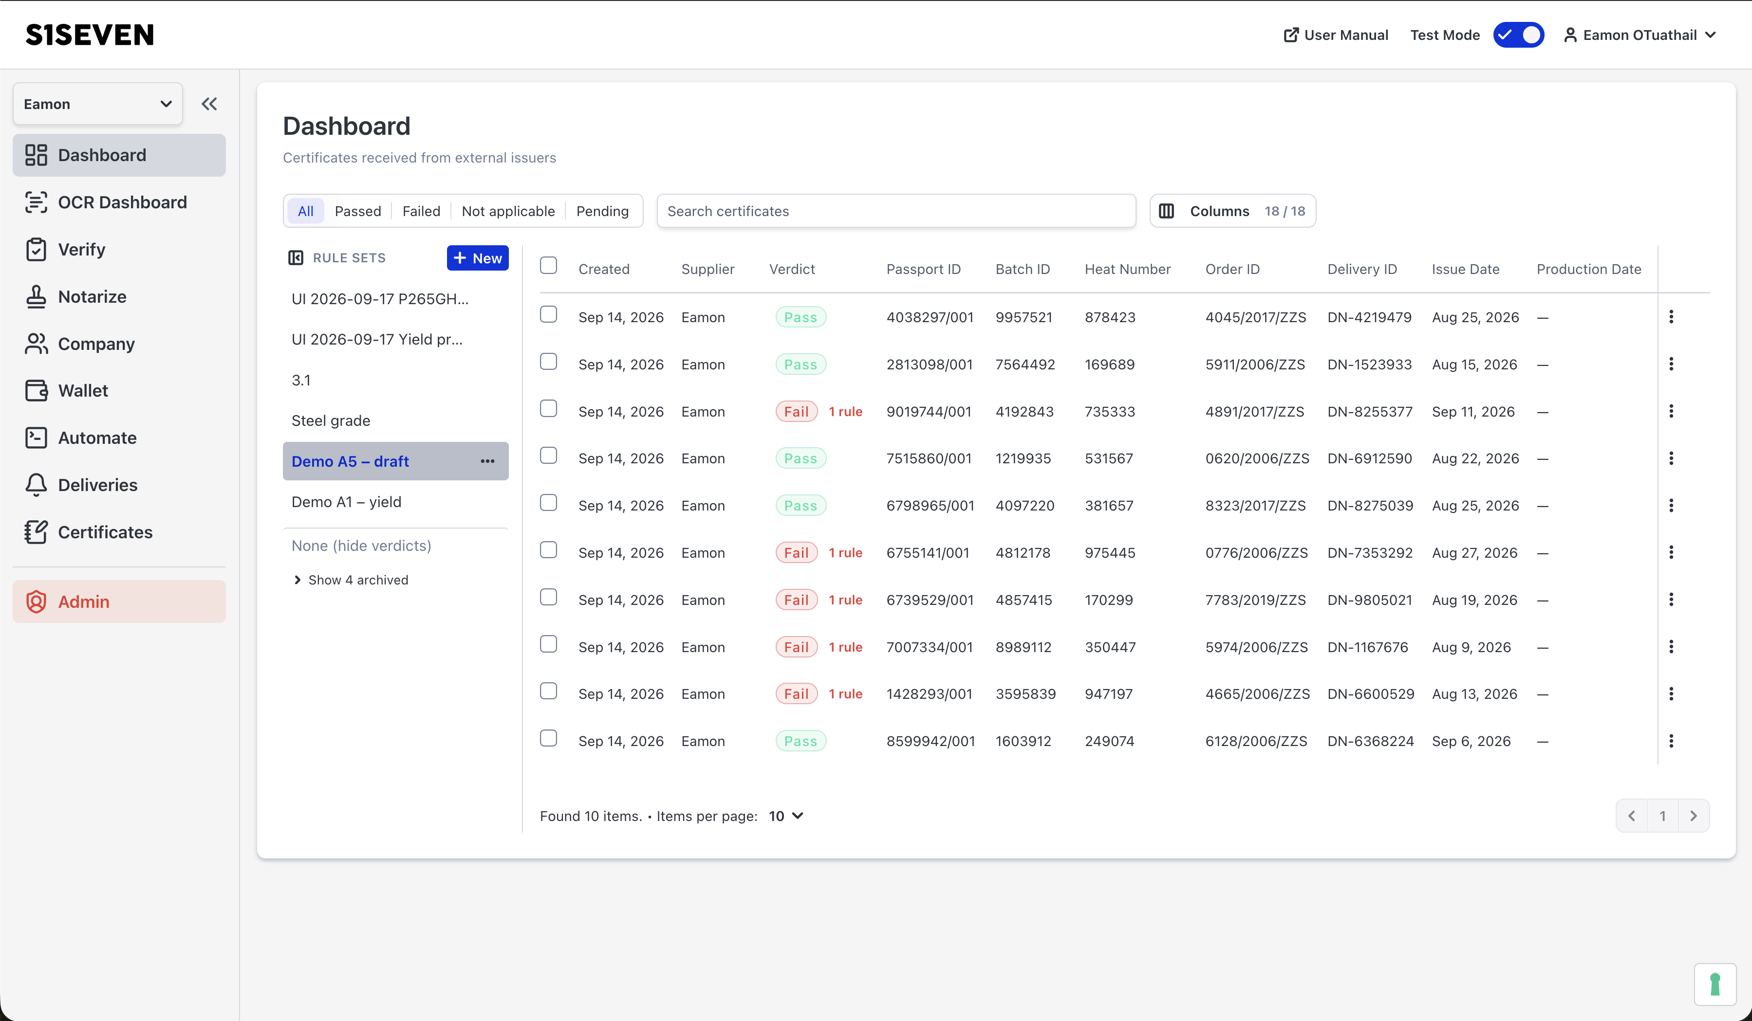Create a New rule set
The width and height of the screenshot is (1752, 1021).
478,258
